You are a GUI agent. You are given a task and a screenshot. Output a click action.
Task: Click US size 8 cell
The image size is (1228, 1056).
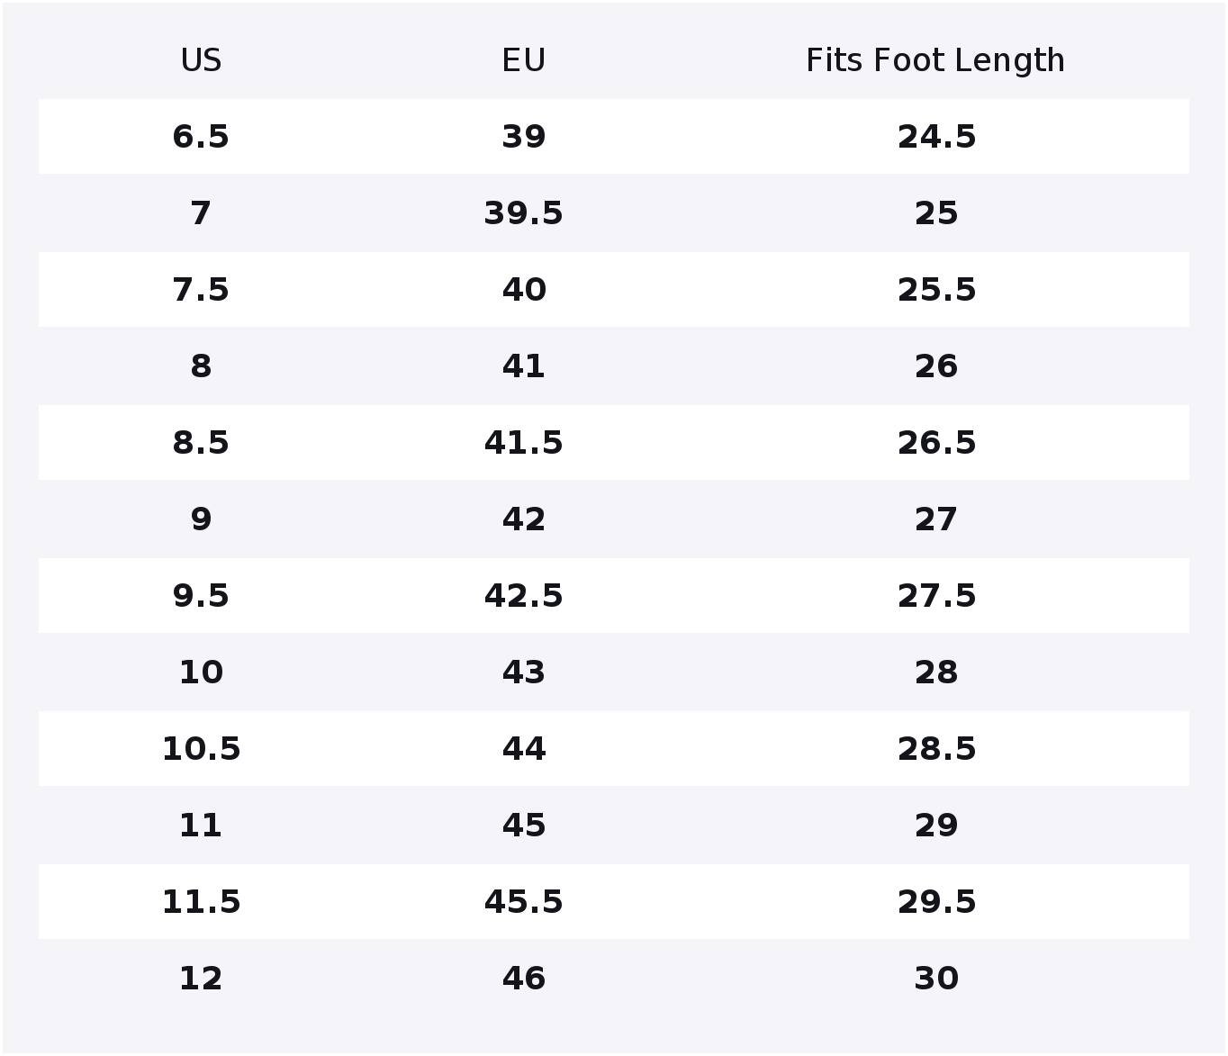[x=201, y=366]
